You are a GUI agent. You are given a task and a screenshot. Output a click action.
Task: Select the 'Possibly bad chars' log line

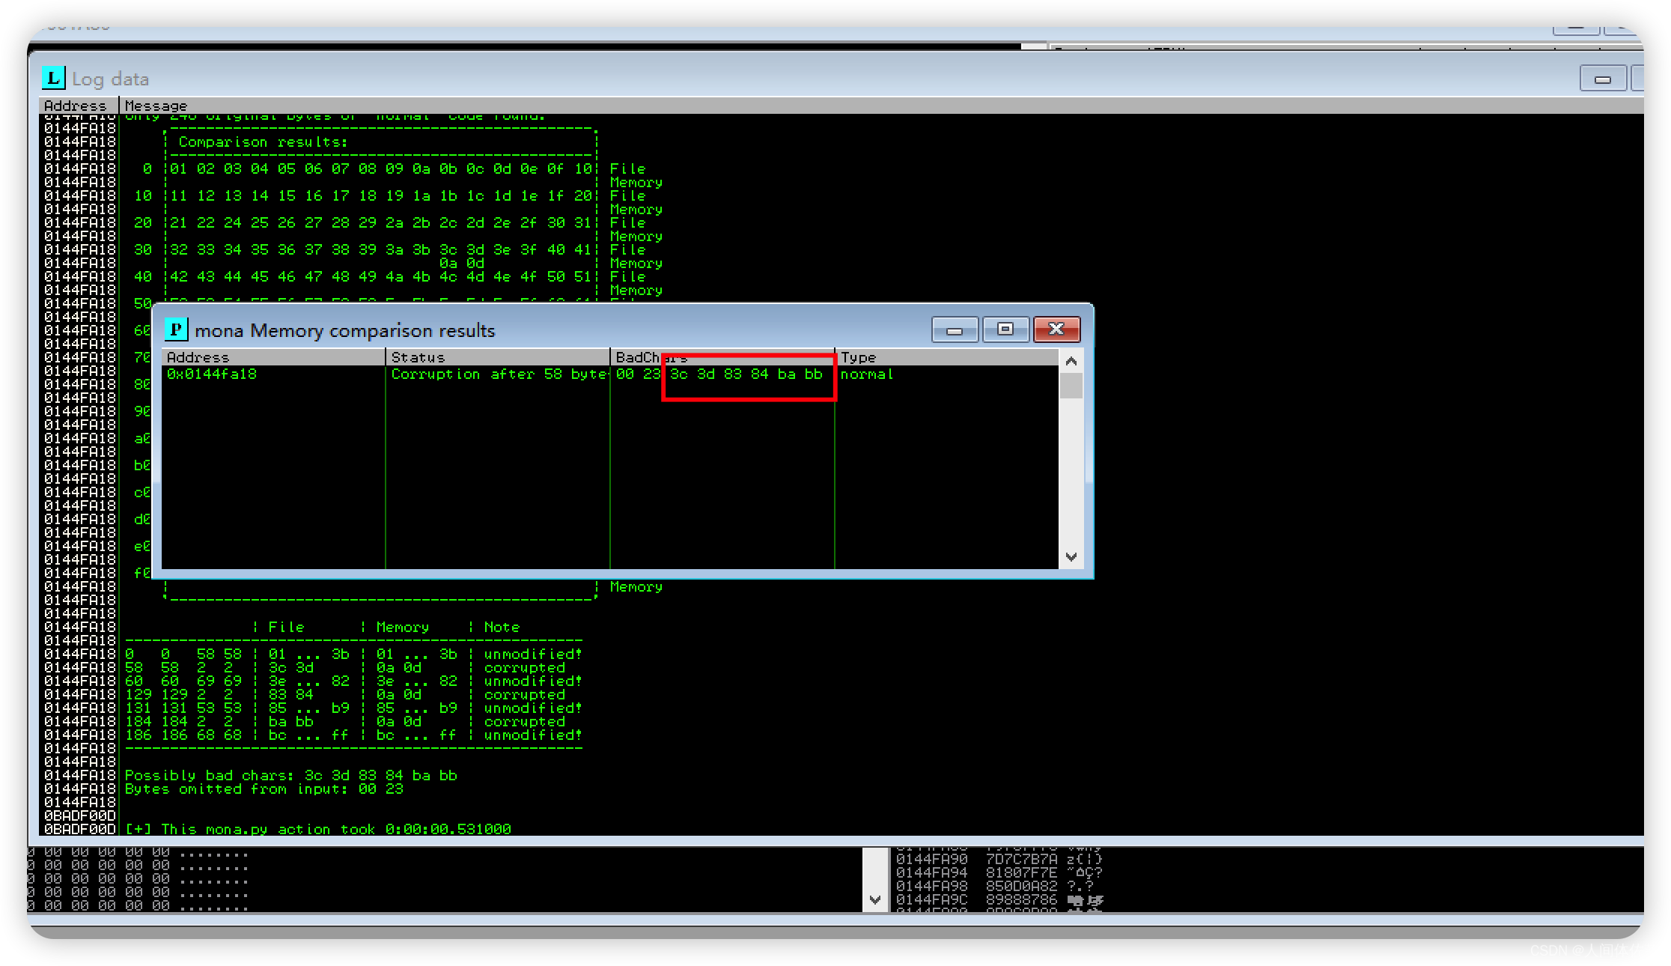click(x=290, y=775)
